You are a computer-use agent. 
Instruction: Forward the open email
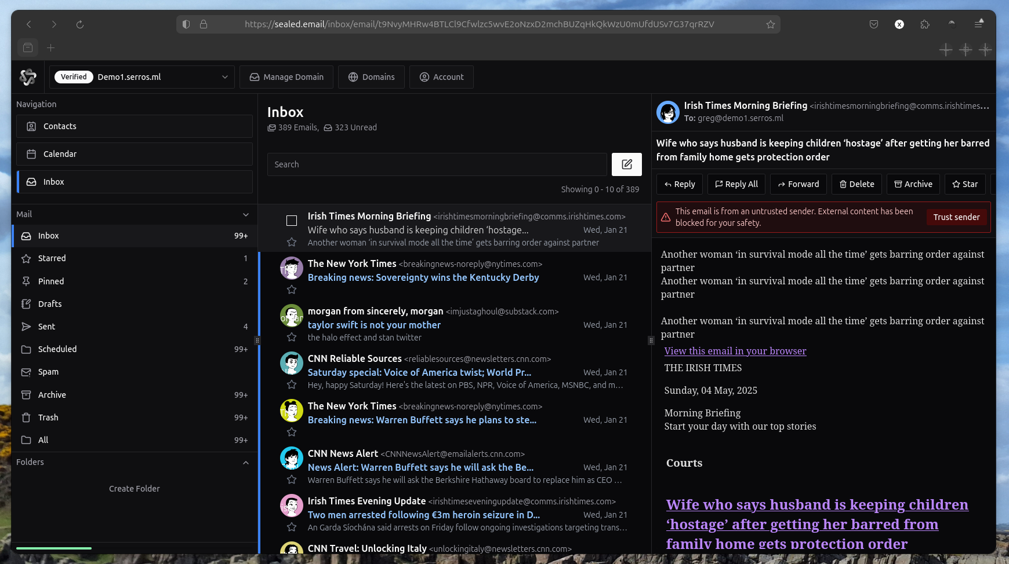tap(799, 184)
